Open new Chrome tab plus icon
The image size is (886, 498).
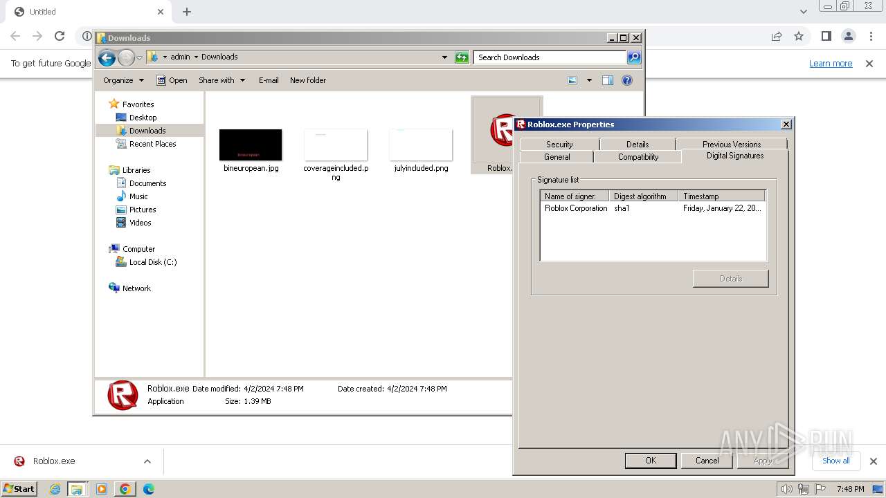coord(187,12)
